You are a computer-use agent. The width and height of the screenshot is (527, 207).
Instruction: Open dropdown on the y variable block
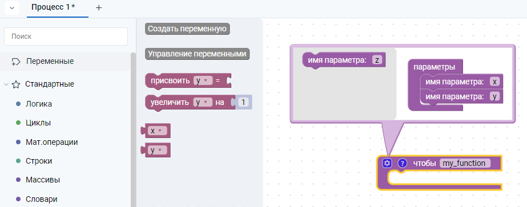coord(157,151)
